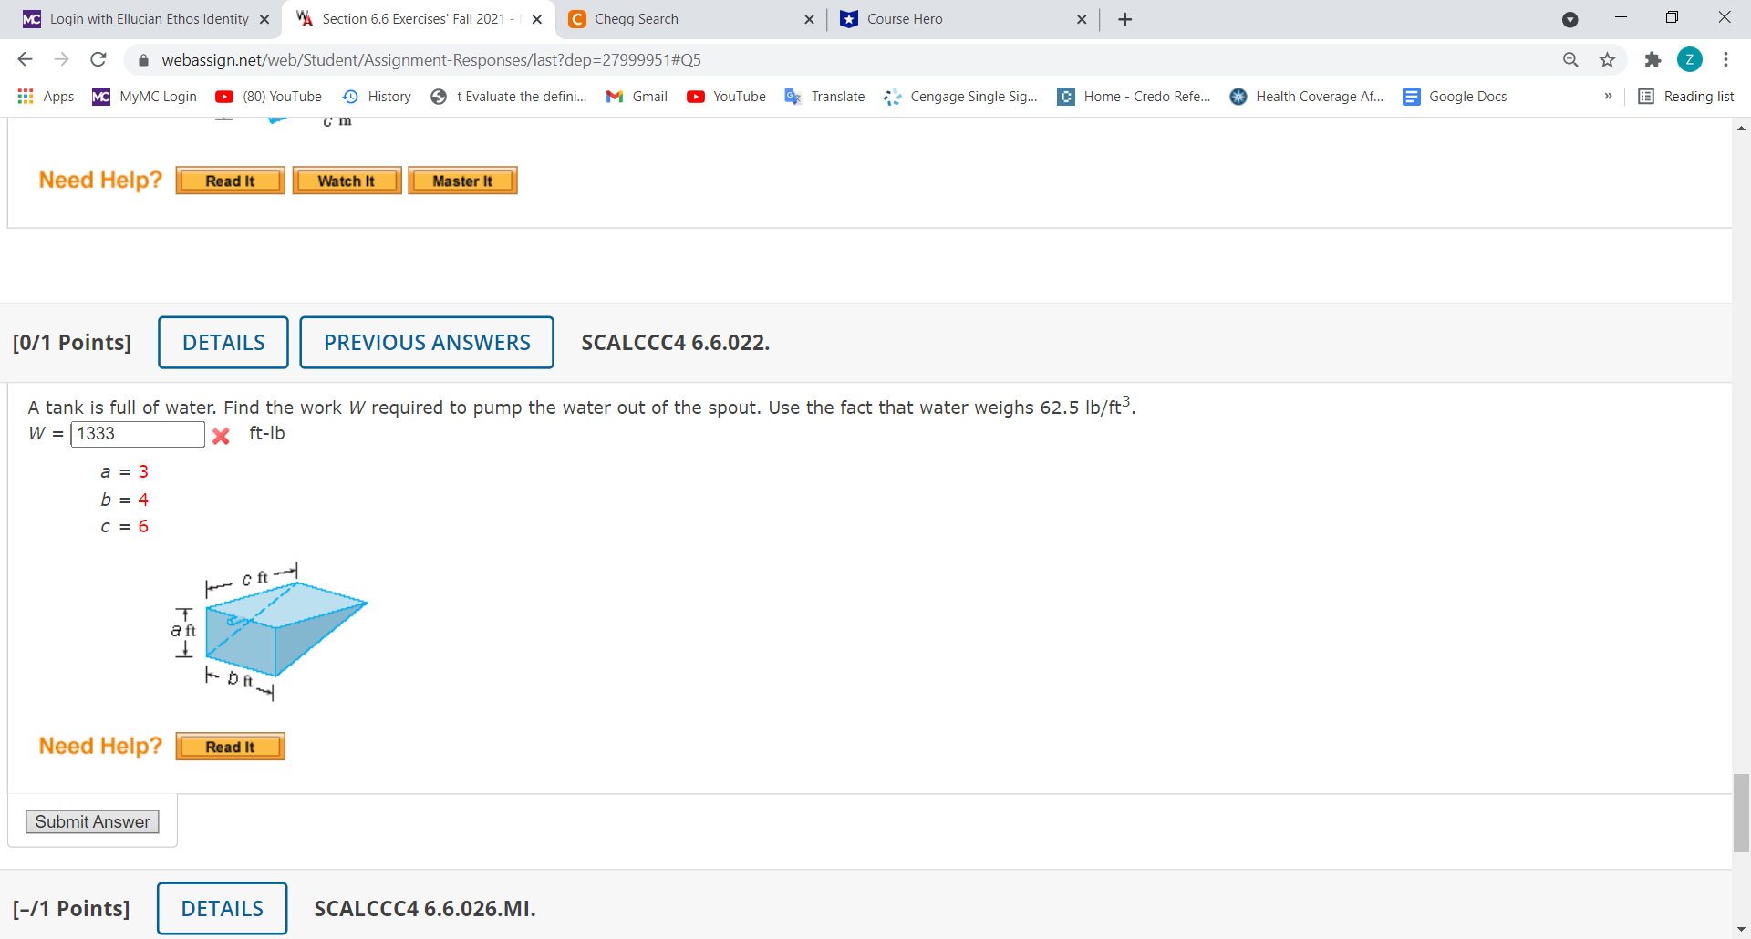Viewport: 1751px width, 939px height.
Task: Open the Z profile avatar
Action: click(1690, 59)
